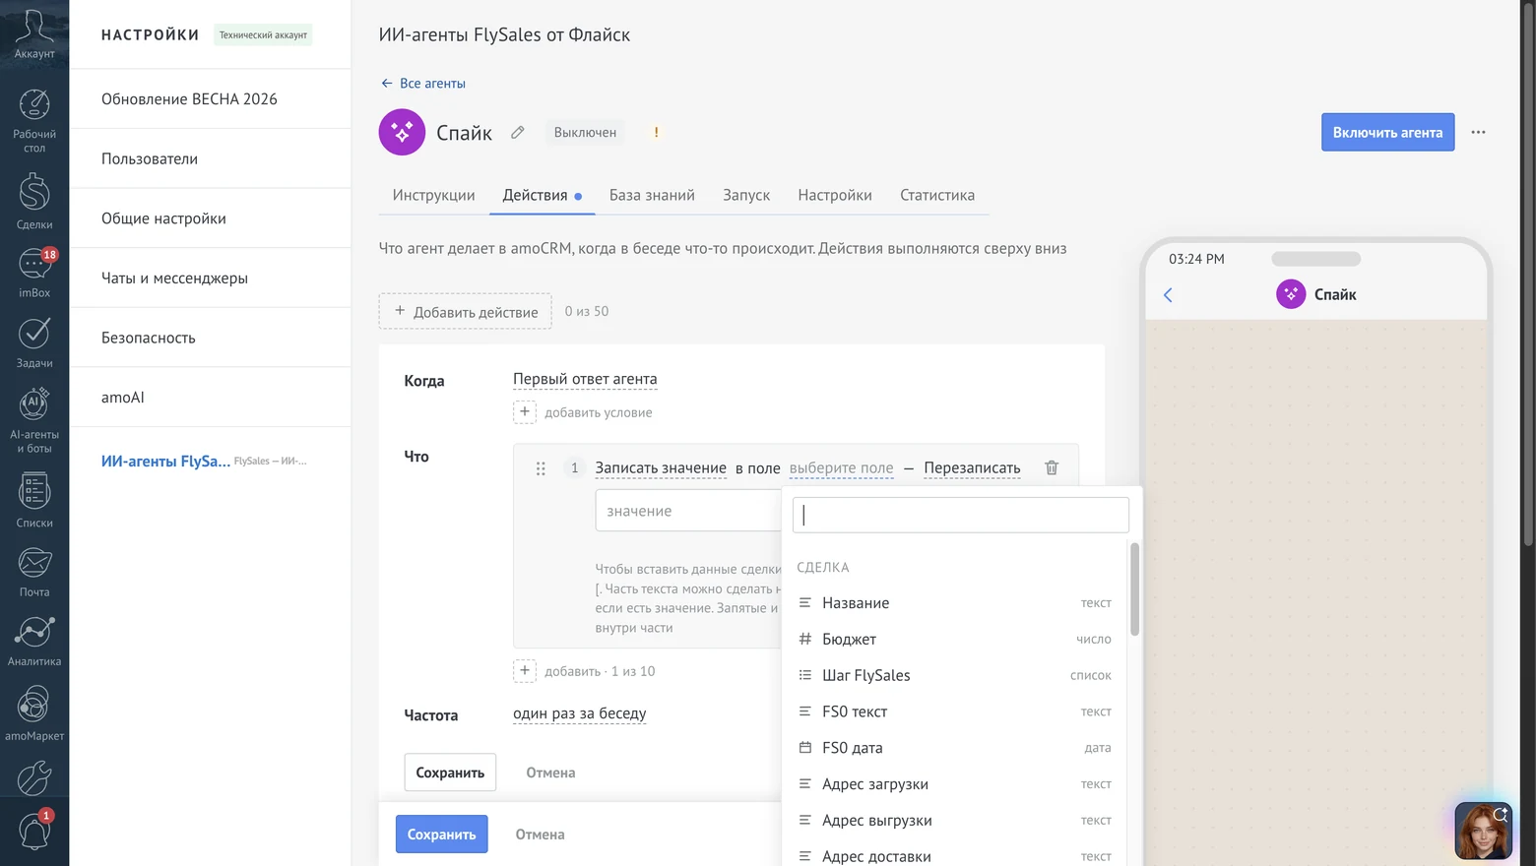
Task: Click plus to добавить условие
Action: (525, 412)
